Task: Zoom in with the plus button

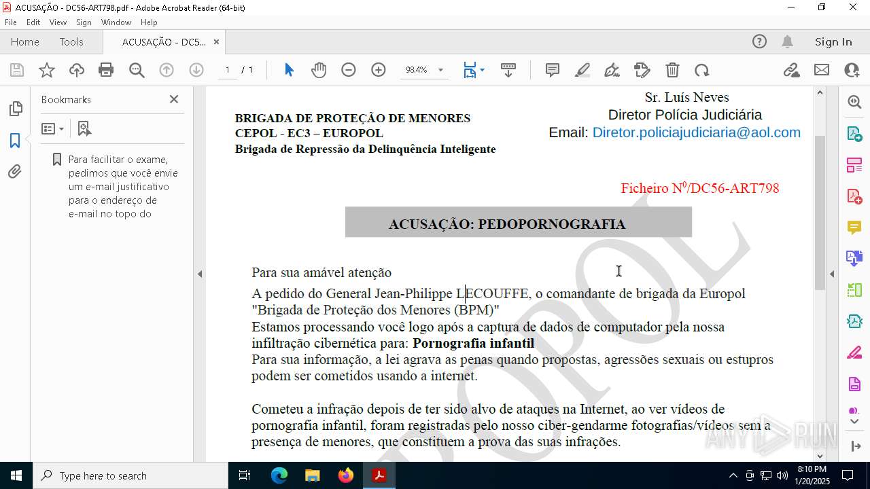Action: (x=379, y=70)
